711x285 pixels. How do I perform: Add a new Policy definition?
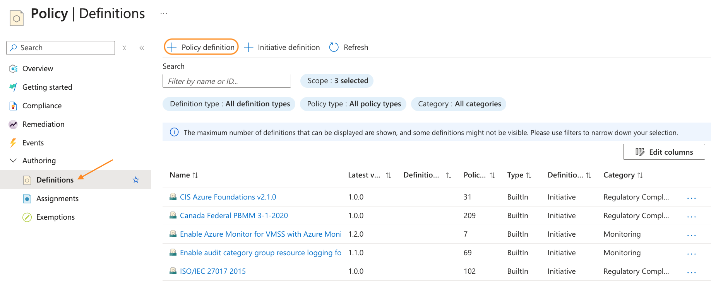click(x=201, y=47)
